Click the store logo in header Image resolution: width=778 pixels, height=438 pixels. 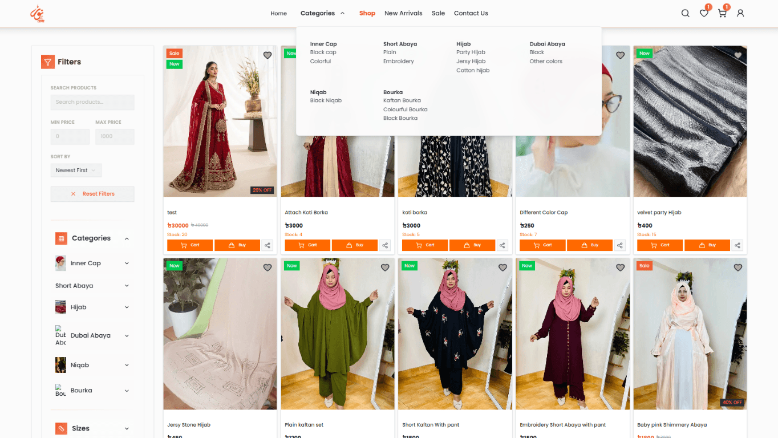[37, 13]
